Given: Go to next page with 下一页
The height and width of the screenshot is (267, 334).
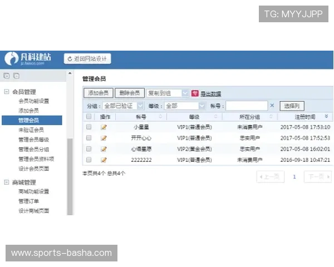Looking at the screenshot, I should [318, 176].
